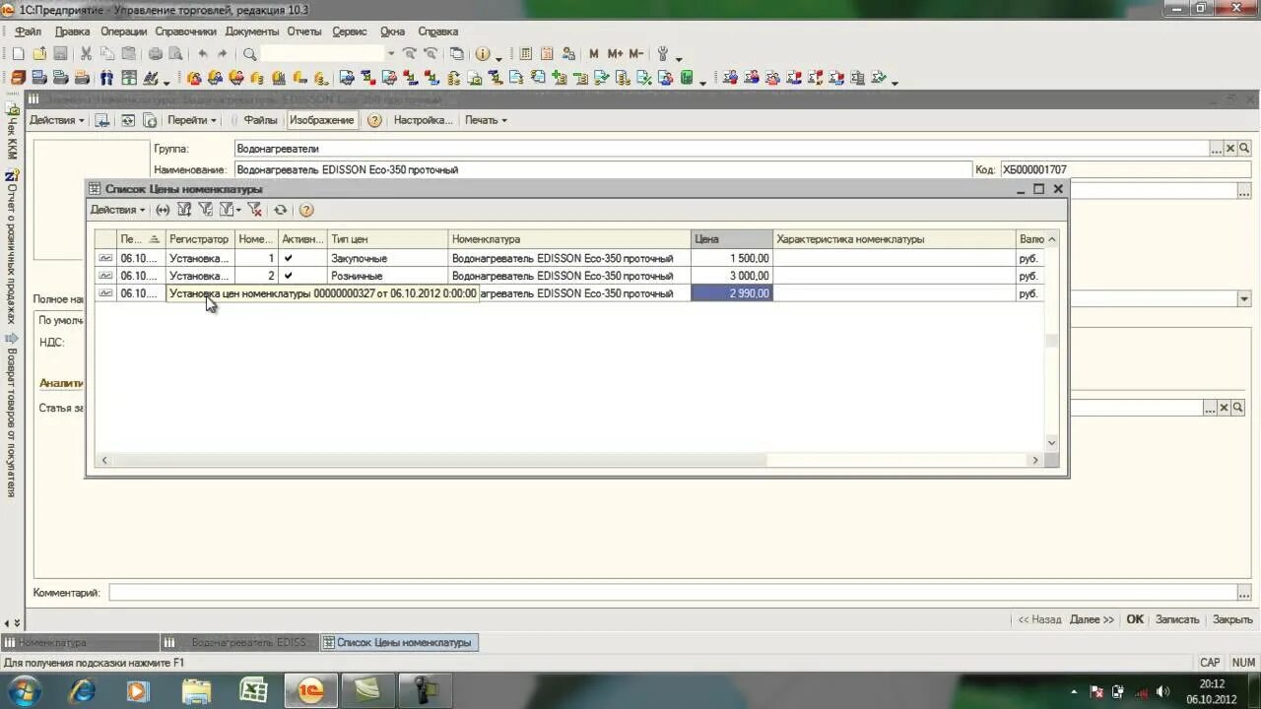Toggle Активность checkmark in Розничные row

(288, 276)
